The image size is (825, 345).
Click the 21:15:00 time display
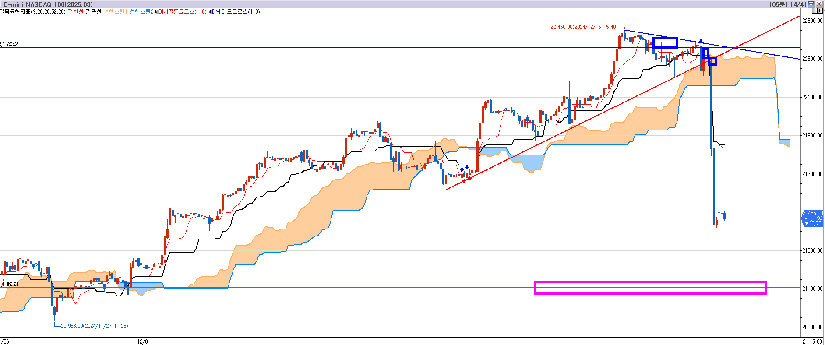[812, 341]
